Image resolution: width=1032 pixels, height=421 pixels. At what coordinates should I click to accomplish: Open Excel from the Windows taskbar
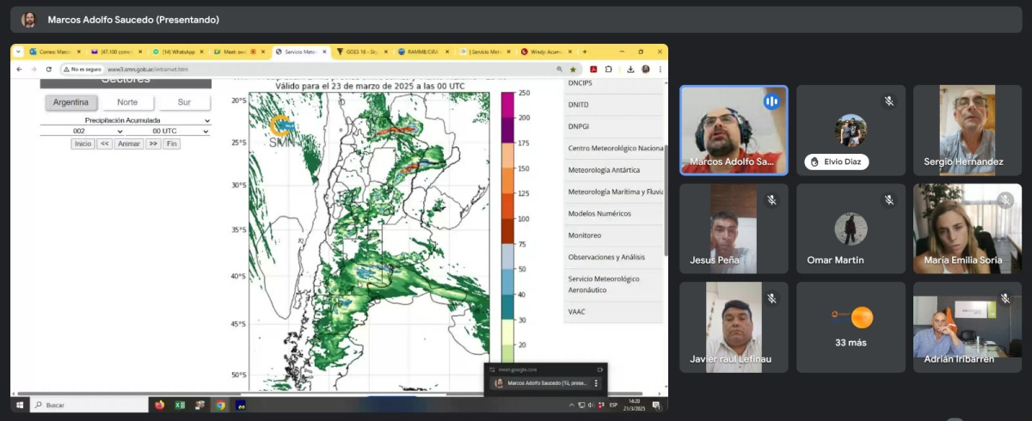(181, 405)
